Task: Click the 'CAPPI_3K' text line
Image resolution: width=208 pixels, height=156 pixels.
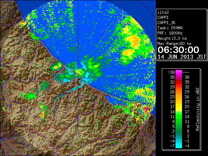Action: pyautogui.click(x=166, y=23)
